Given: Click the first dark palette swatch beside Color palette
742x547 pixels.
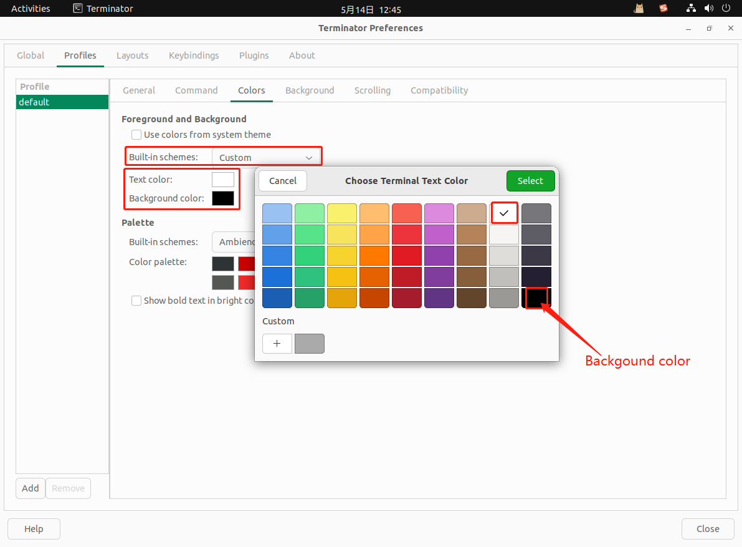Looking at the screenshot, I should click(223, 264).
